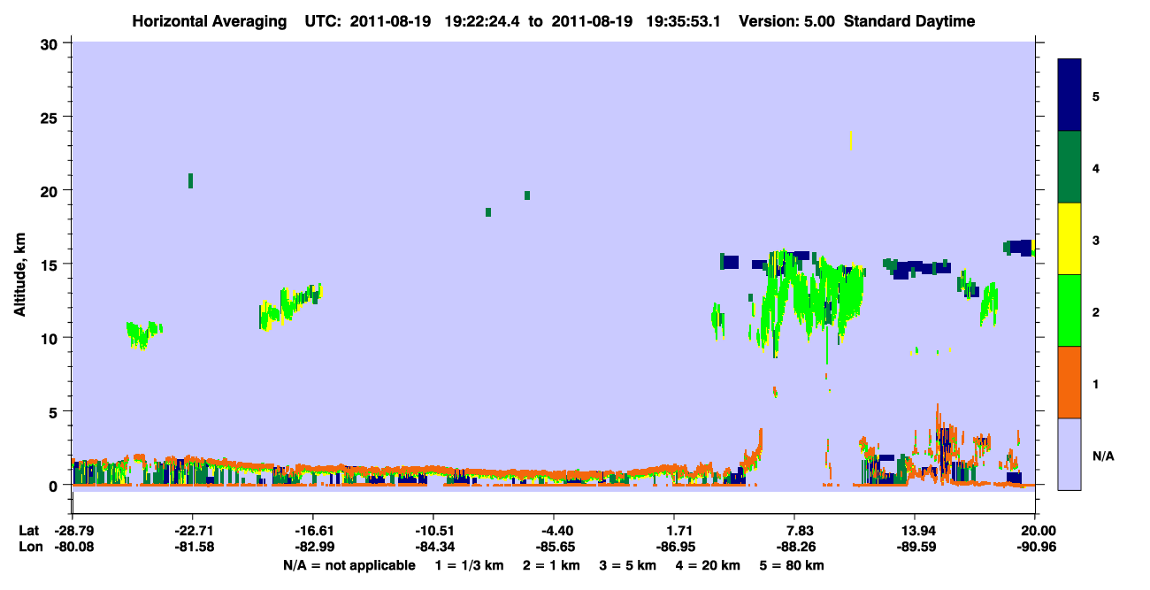This screenshot has height=590, width=1150.
Task: Click the lavender N/A colorbar segment
Action: click(x=1069, y=454)
